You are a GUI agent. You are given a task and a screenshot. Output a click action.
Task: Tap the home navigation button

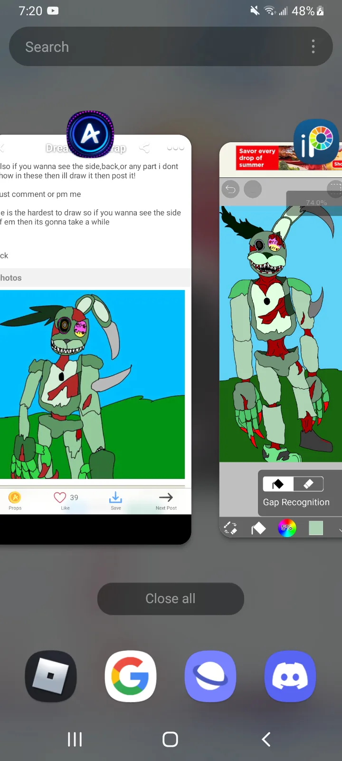(x=171, y=739)
